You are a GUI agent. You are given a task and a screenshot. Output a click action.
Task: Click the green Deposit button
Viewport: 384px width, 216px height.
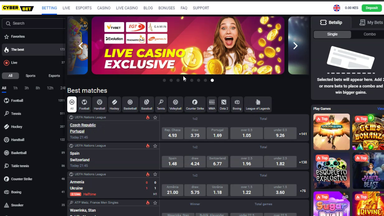372,8
